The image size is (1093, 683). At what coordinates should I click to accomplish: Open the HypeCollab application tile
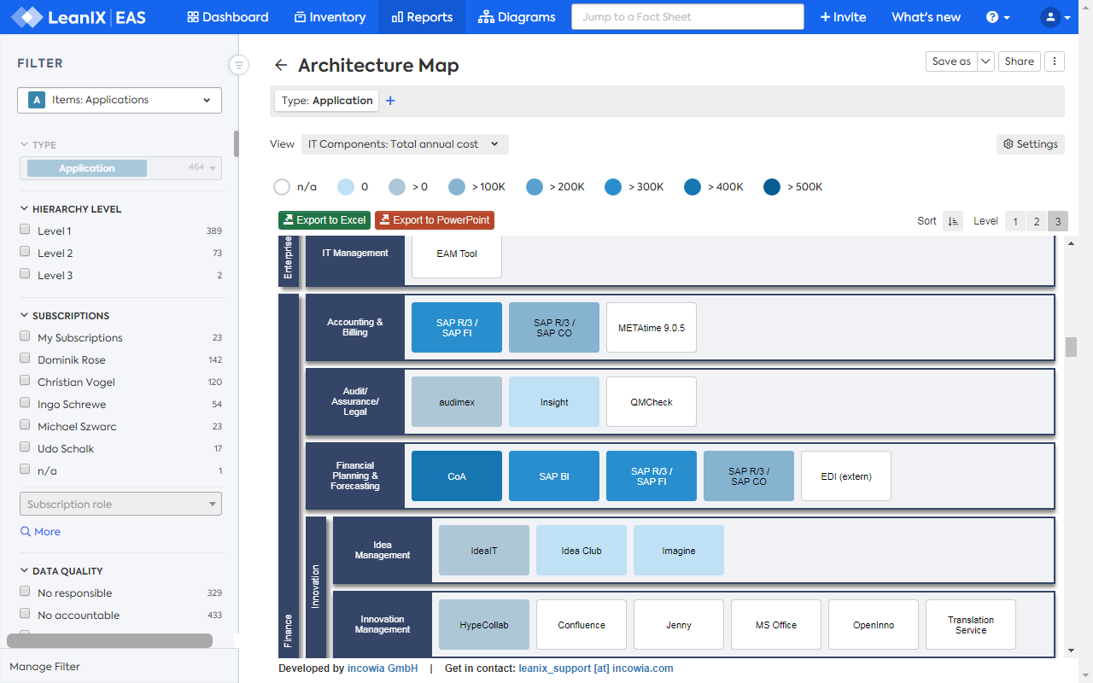484,625
